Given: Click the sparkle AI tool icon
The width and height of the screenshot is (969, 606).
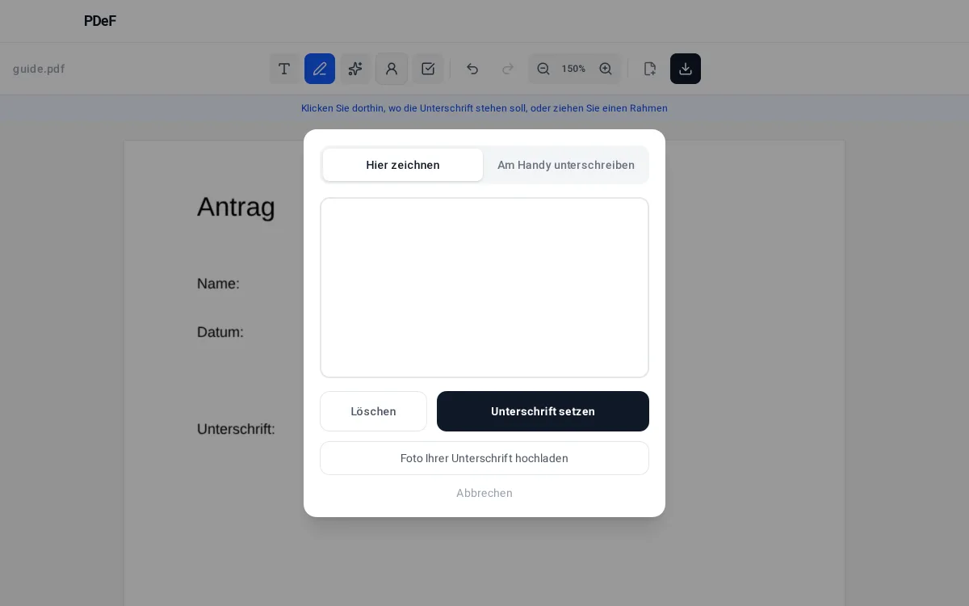Looking at the screenshot, I should point(355,69).
